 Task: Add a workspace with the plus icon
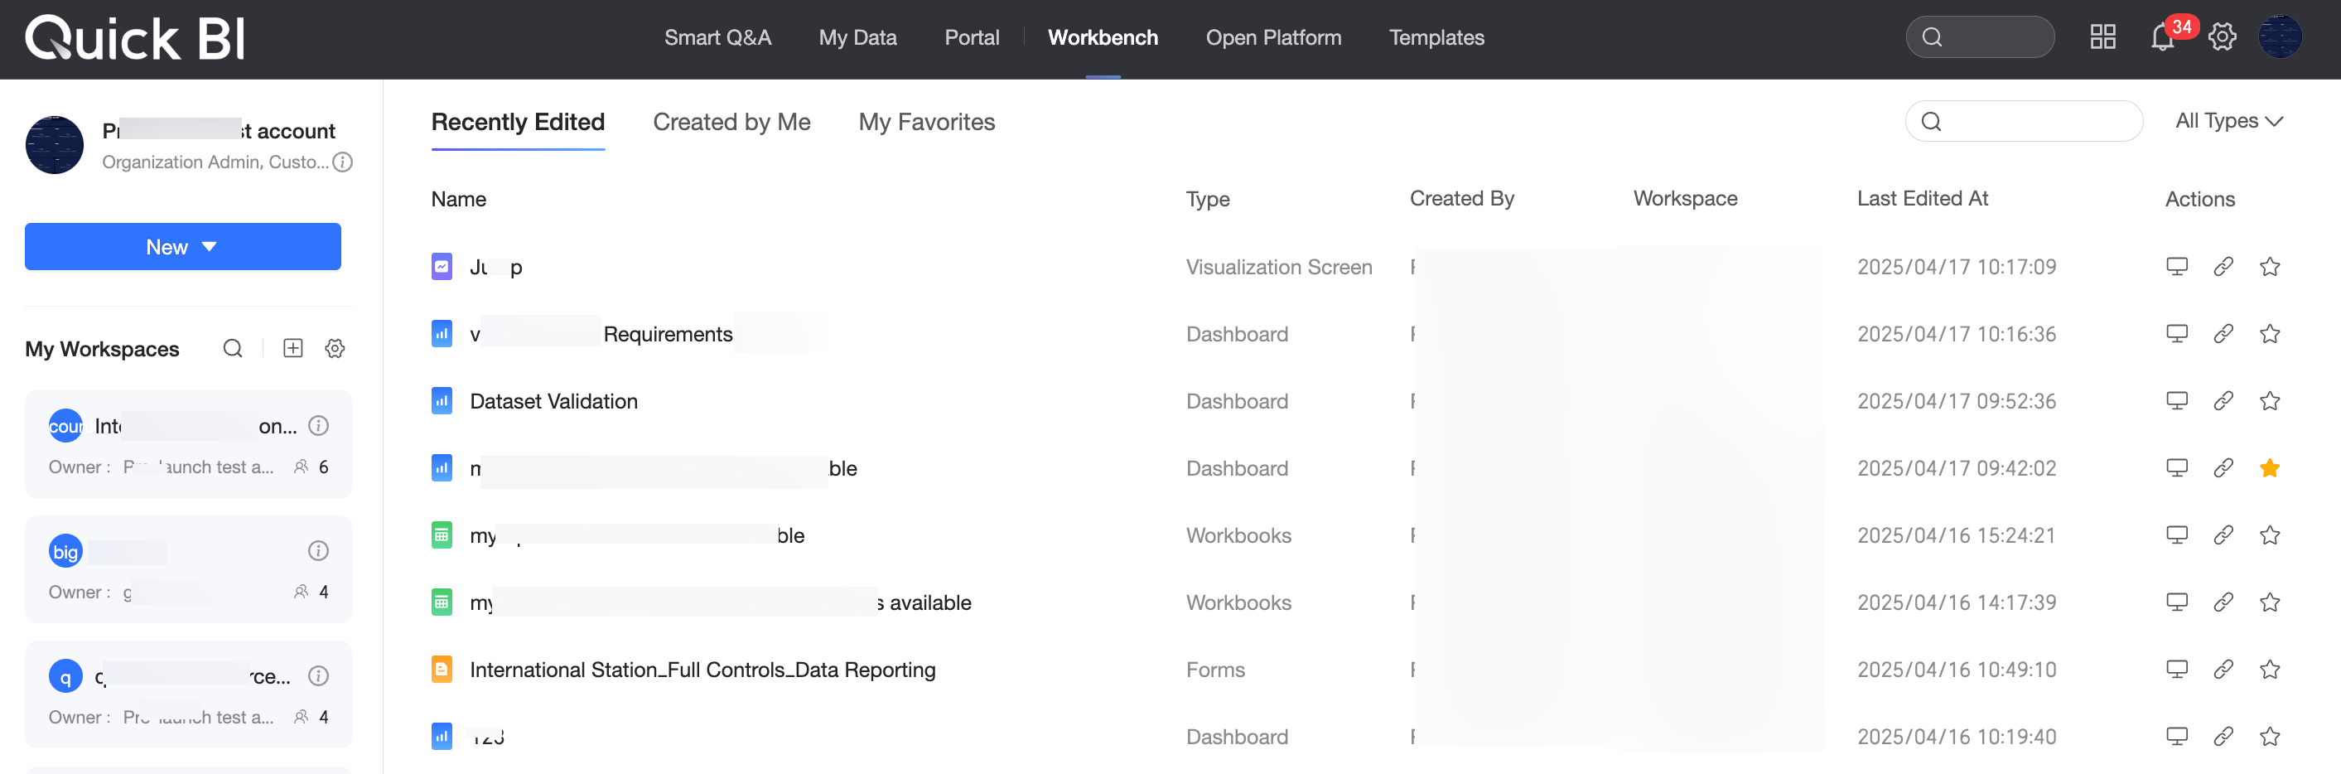[x=292, y=348]
